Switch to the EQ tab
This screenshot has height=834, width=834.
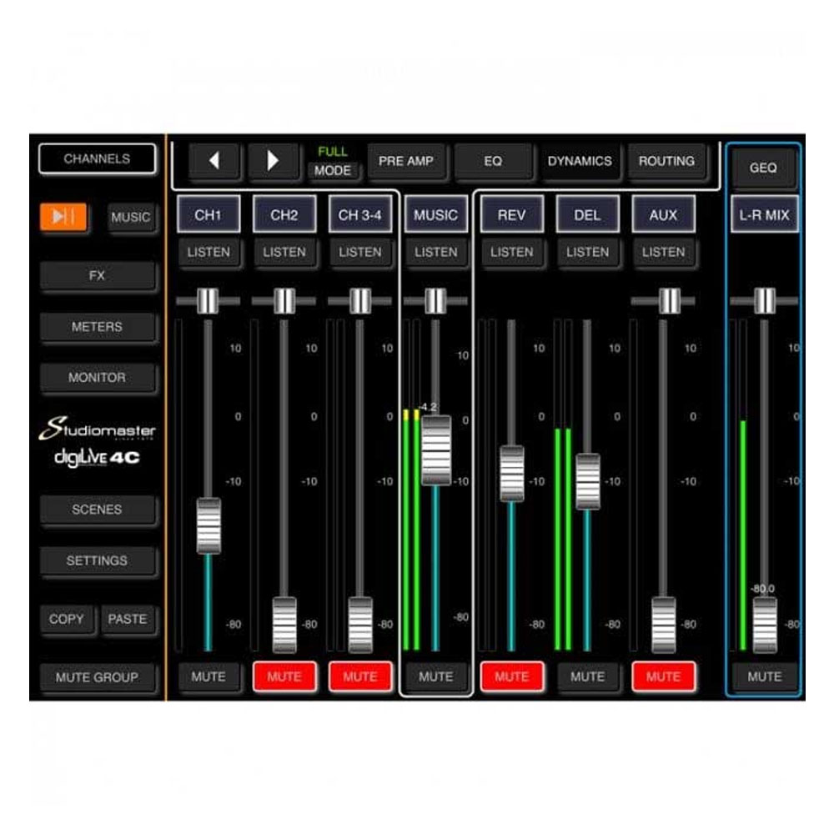point(493,161)
